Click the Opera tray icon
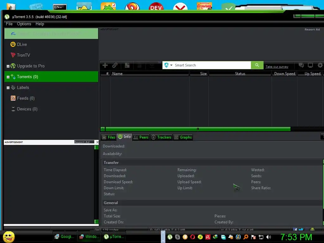 click(x=192, y=237)
